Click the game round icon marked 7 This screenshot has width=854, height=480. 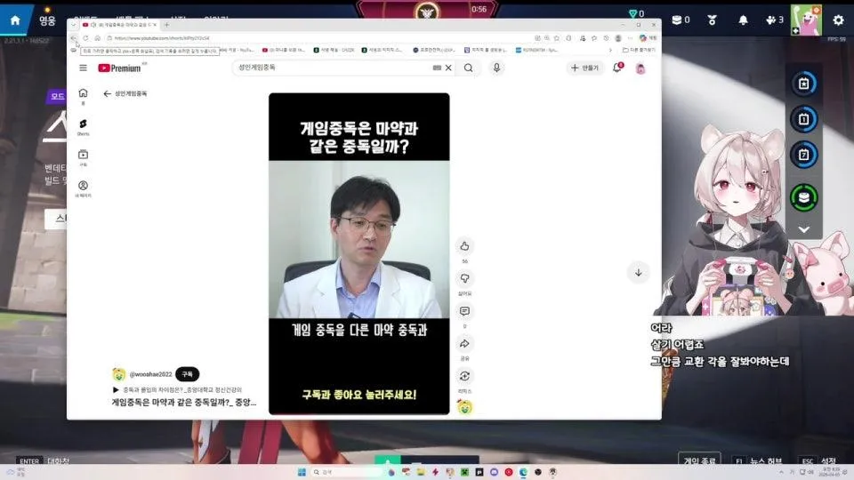[804, 155]
